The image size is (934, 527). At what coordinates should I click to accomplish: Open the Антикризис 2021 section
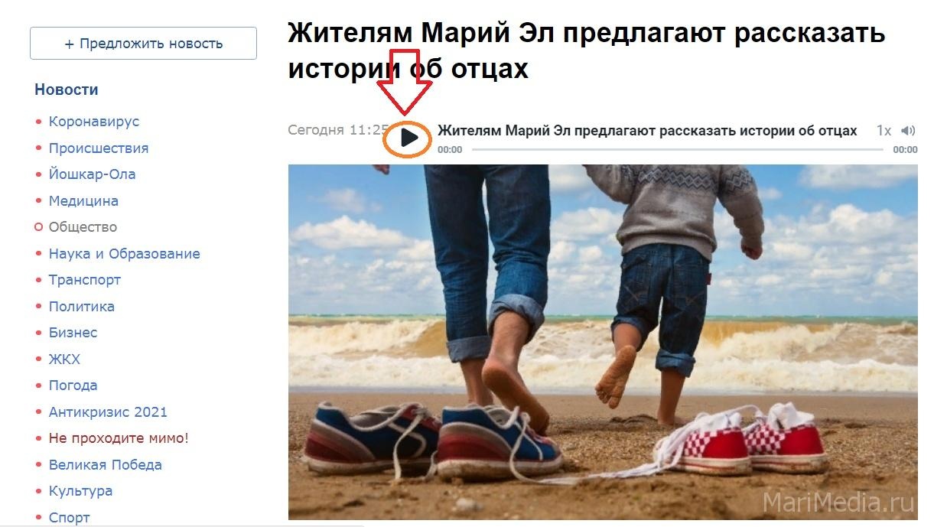point(108,412)
